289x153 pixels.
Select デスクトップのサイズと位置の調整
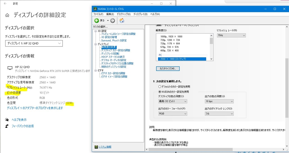point(117,63)
